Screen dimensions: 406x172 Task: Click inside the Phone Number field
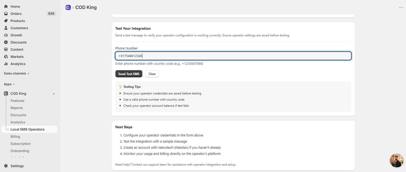pyautogui.click(x=233, y=56)
